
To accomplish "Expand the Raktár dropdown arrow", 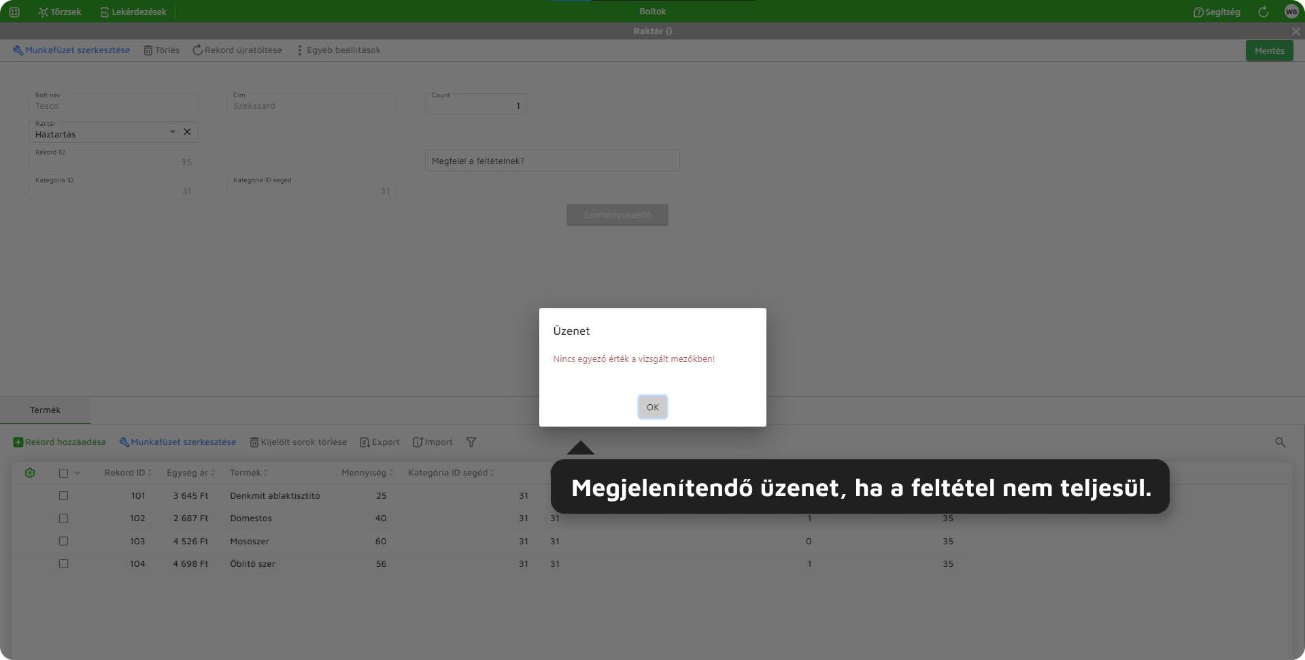I will tap(173, 131).
